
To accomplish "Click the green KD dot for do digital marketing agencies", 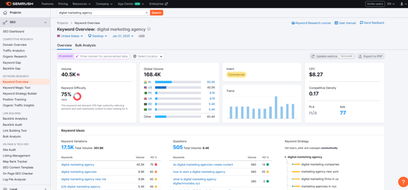I will click(267, 165).
